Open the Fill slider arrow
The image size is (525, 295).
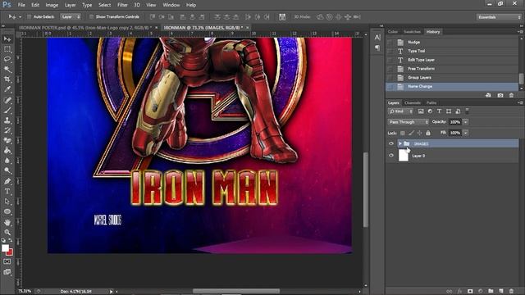point(465,133)
